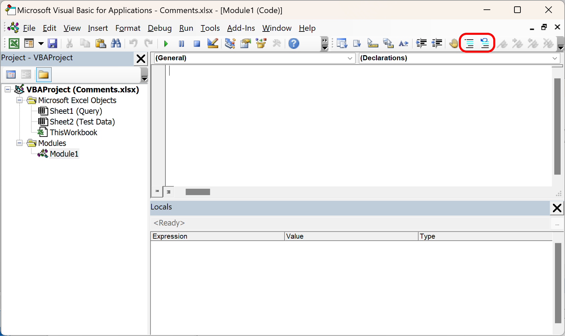Click View Code in Project panel
Image resolution: width=565 pixels, height=336 pixels.
[x=11, y=74]
